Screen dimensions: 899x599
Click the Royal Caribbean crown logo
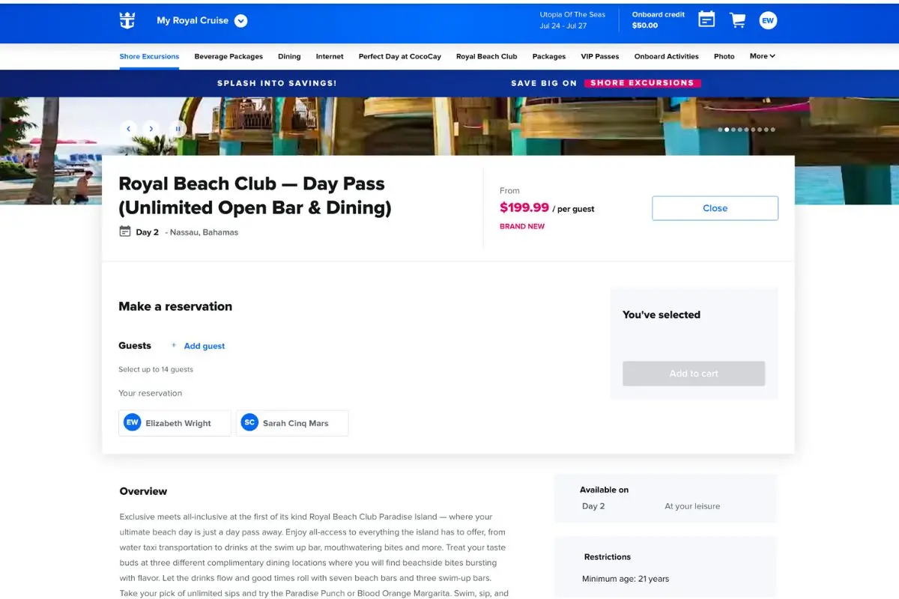pos(127,20)
